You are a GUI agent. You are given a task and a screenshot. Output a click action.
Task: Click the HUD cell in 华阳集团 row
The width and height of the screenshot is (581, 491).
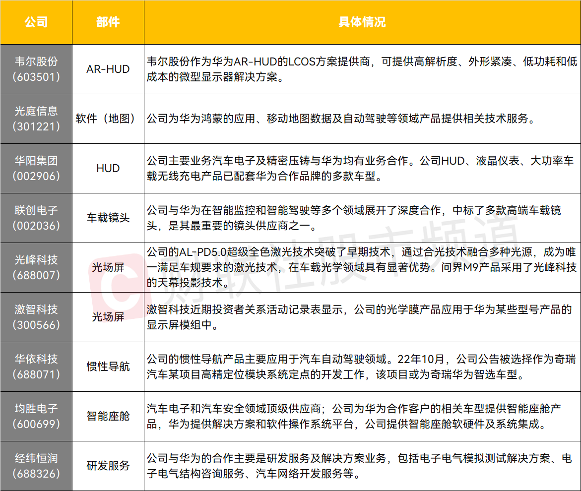click(x=108, y=169)
